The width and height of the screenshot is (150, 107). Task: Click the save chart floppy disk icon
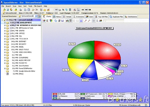click(x=62, y=21)
